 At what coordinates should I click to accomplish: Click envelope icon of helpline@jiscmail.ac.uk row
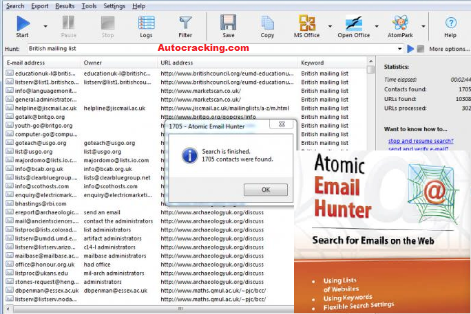point(10,108)
